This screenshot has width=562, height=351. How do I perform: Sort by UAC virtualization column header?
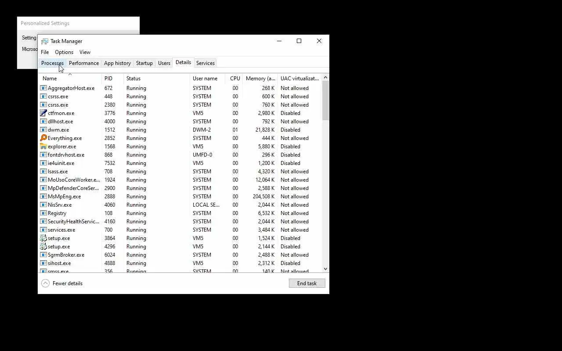coord(300,79)
